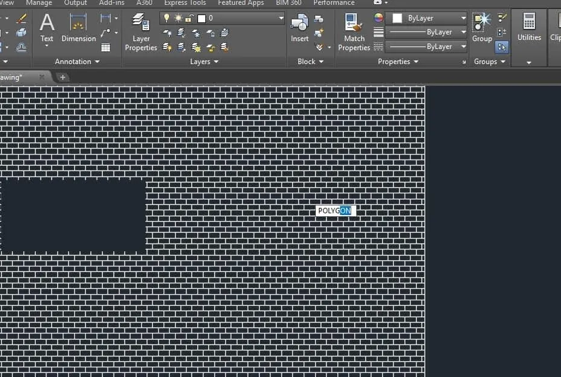
Task: Click the Layer Isolate icon
Action: (181, 33)
